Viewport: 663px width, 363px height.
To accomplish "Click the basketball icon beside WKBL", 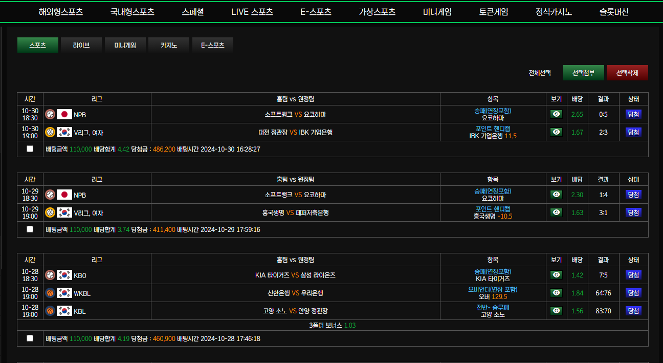I will coord(50,293).
